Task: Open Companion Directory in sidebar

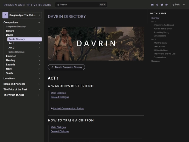Action: tap(16, 27)
